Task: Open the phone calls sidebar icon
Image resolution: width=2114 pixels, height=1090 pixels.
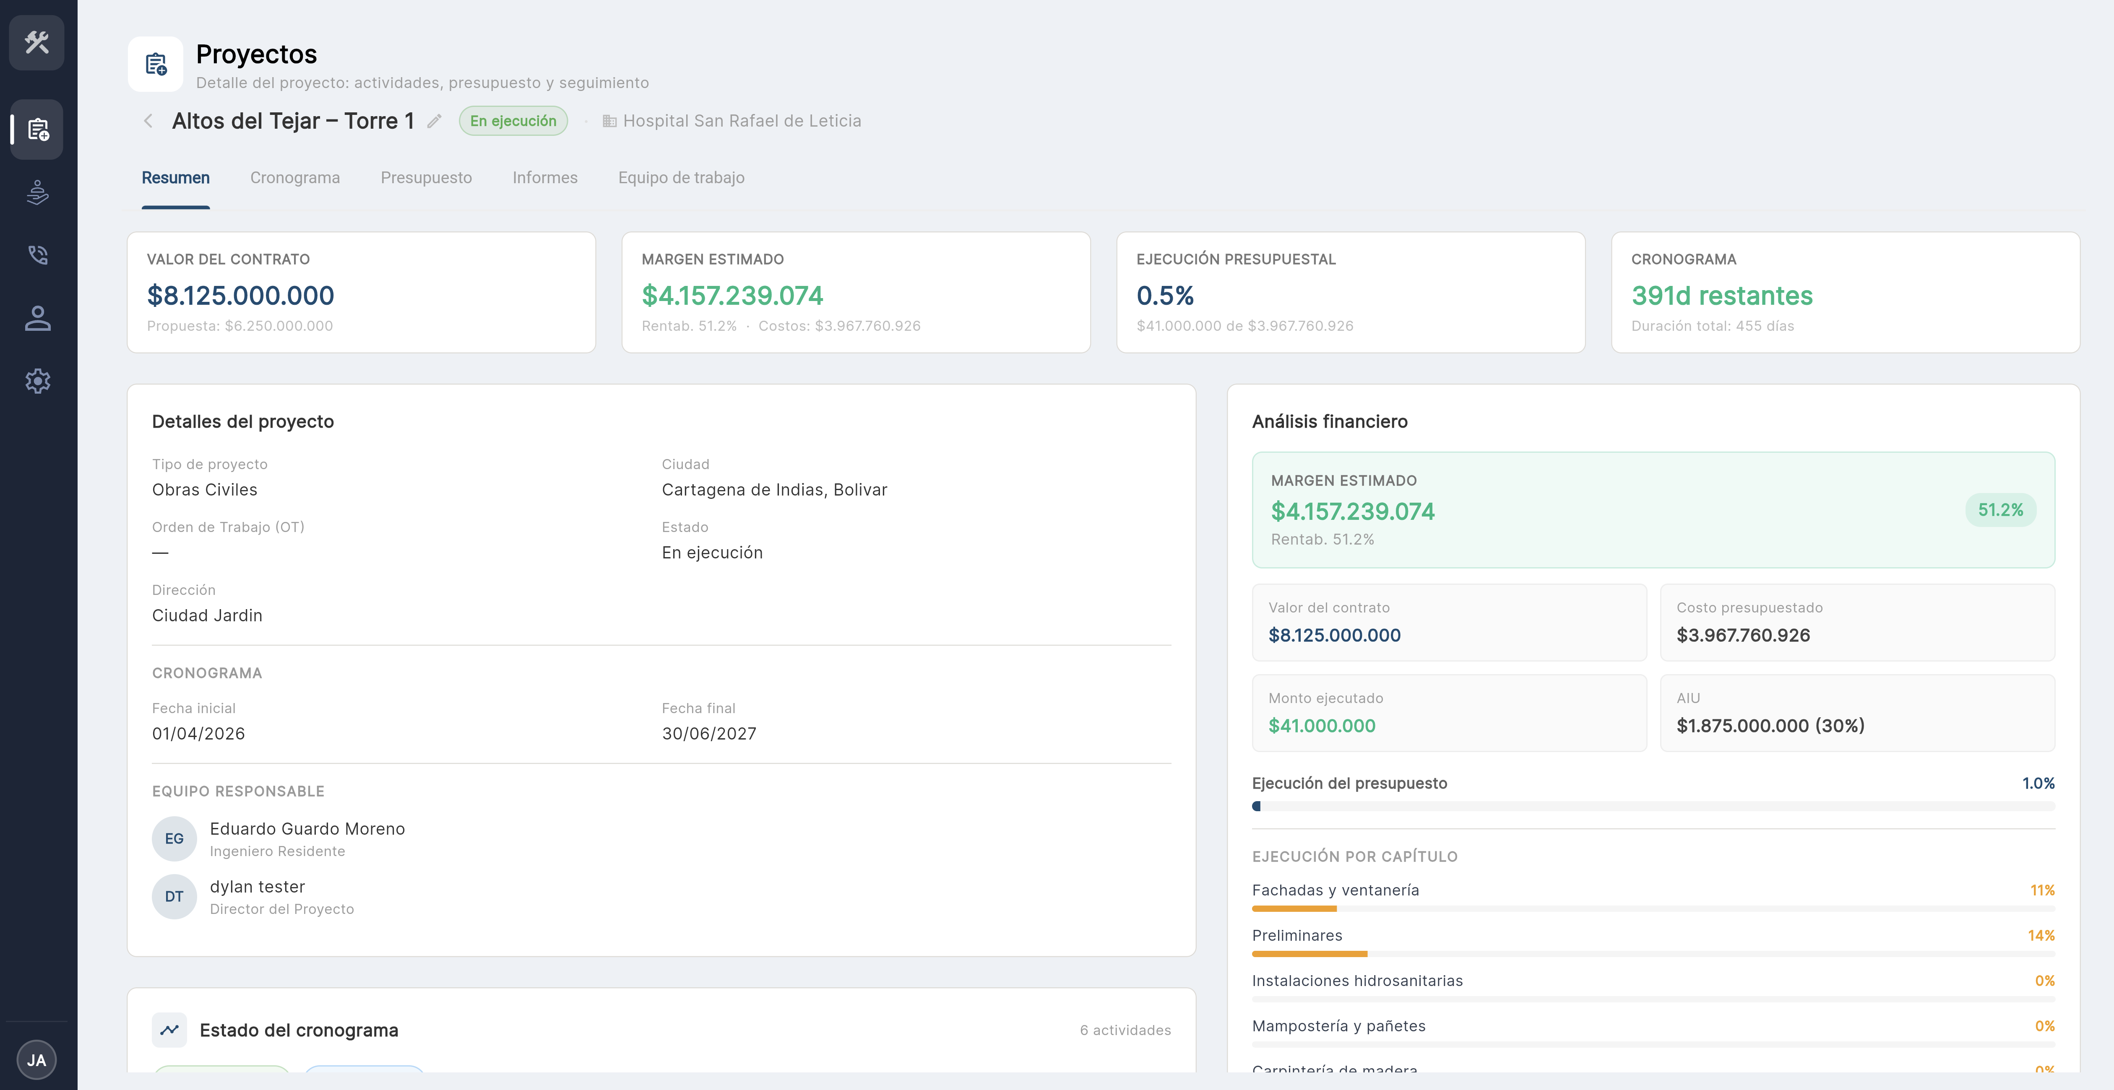Action: 38,255
